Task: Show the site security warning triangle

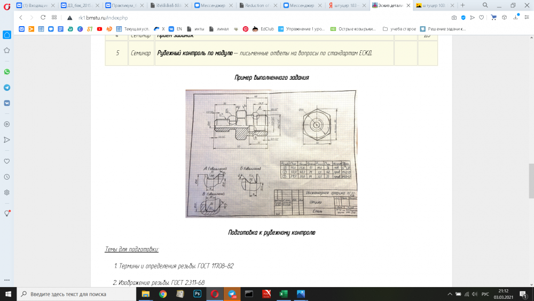Action: (x=69, y=18)
